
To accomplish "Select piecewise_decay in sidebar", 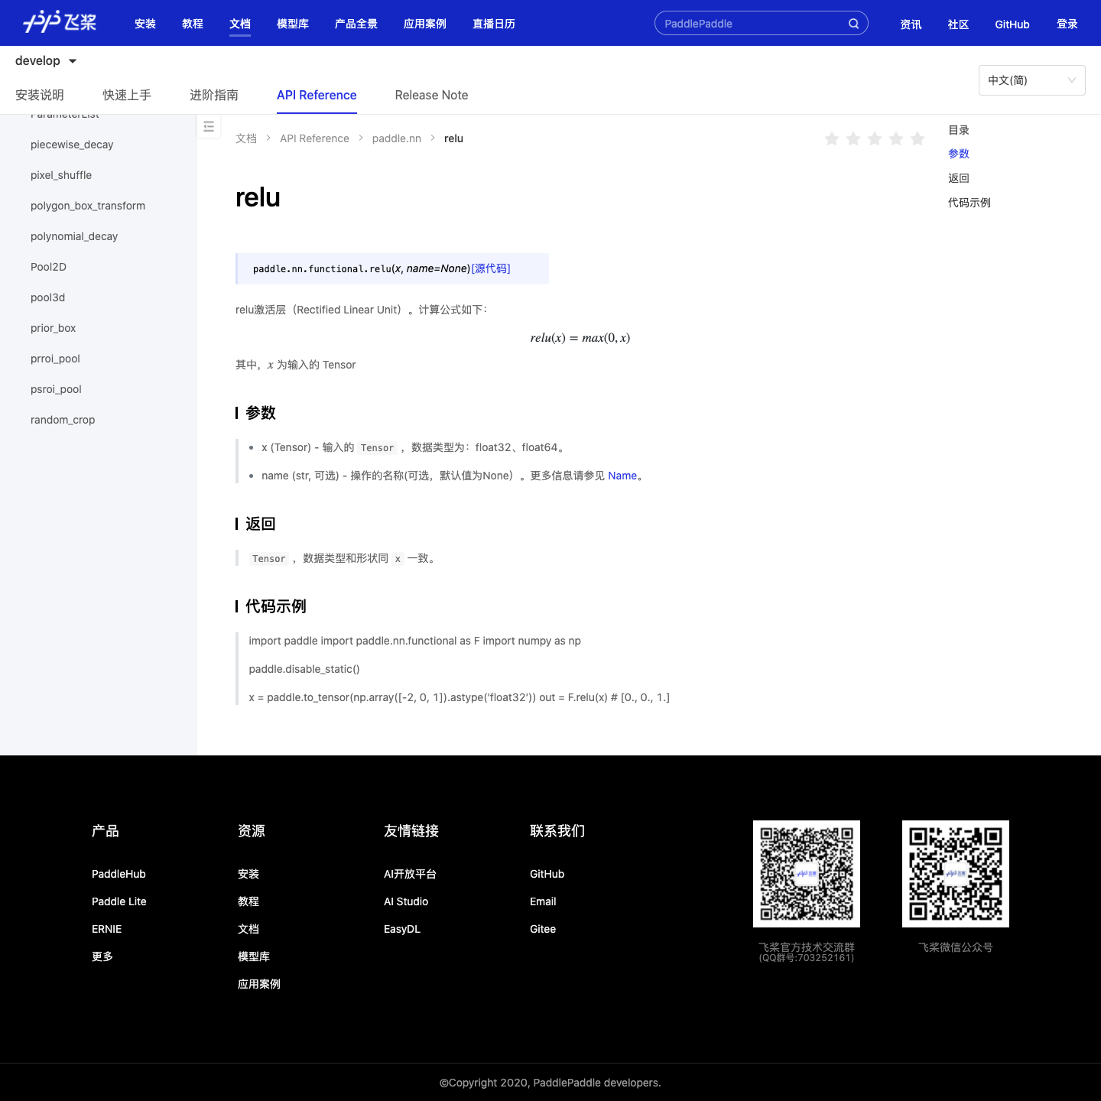I will pyautogui.click(x=72, y=145).
